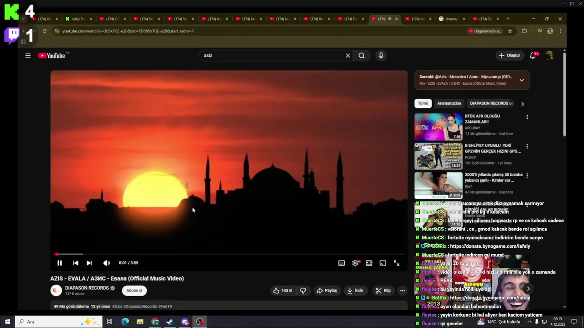Open Task View in the taskbar

click(109, 322)
